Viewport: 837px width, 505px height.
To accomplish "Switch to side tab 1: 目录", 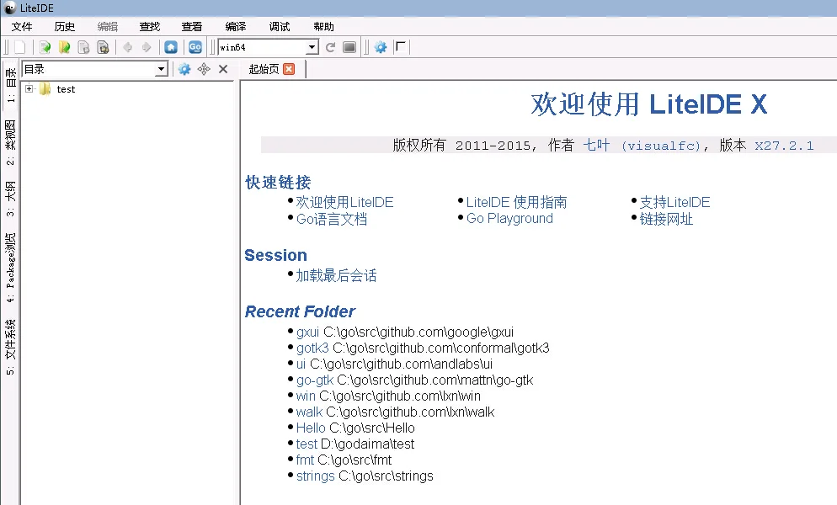I will [11, 85].
